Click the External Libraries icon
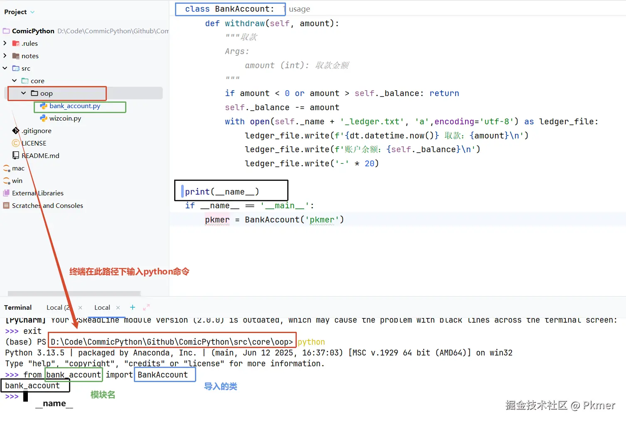The height and width of the screenshot is (422, 626). pos(6,193)
